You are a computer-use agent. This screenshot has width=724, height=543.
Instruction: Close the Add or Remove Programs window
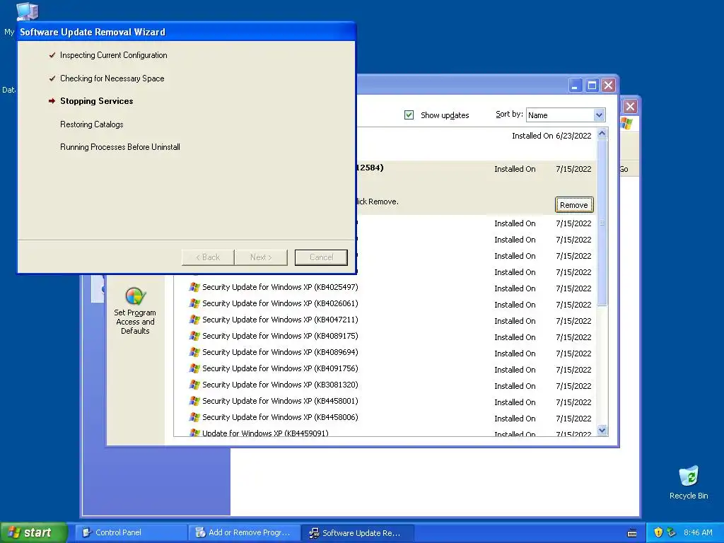pyautogui.click(x=609, y=86)
